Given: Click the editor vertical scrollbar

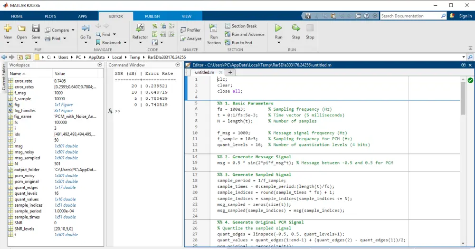Looking at the screenshot, I should 463,98.
